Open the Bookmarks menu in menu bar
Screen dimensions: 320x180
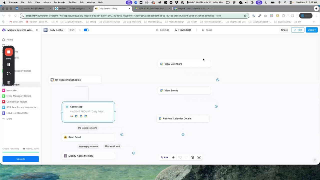(x=59, y=2)
